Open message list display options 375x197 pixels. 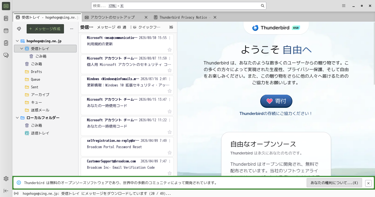171,27
